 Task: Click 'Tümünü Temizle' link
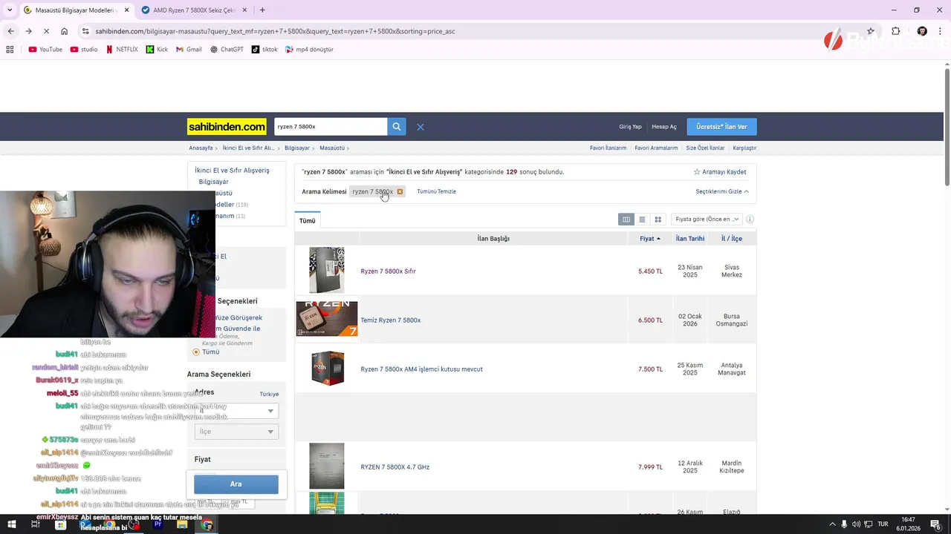click(x=436, y=191)
